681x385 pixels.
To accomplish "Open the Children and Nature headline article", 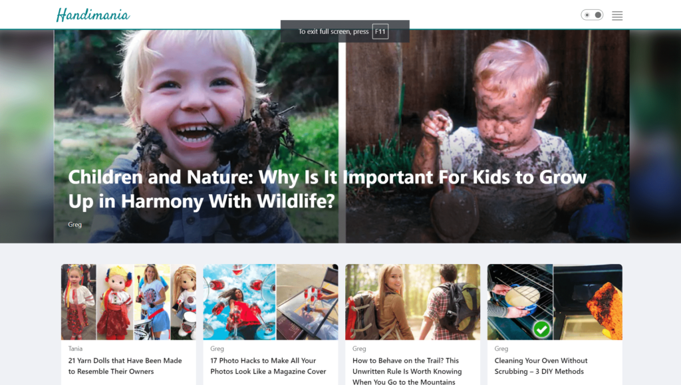I will pyautogui.click(x=327, y=189).
